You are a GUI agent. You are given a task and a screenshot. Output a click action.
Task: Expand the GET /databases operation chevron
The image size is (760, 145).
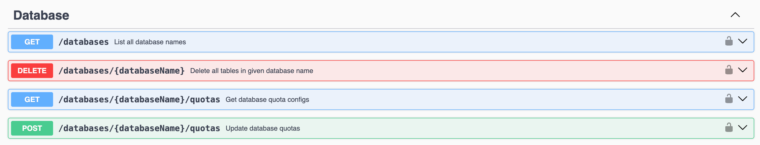click(x=743, y=41)
